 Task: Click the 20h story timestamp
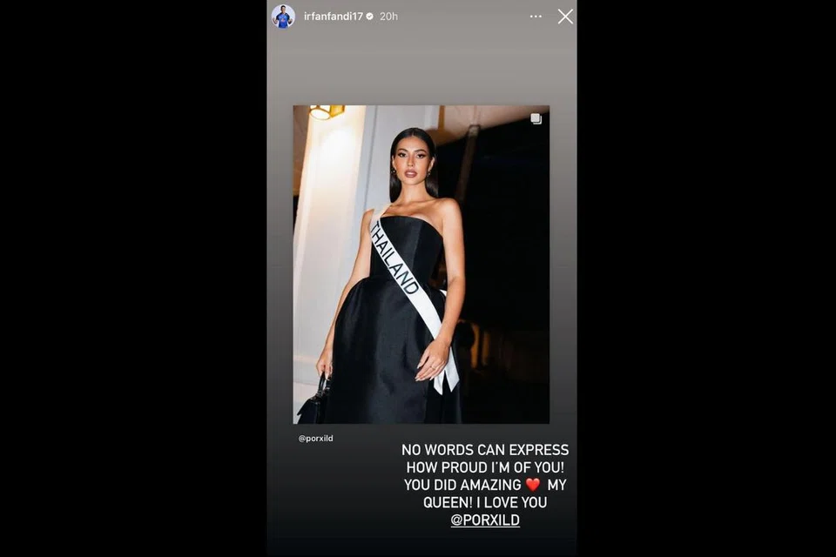[388, 17]
